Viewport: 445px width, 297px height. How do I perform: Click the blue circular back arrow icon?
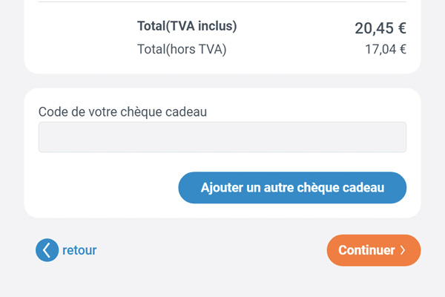pos(47,250)
